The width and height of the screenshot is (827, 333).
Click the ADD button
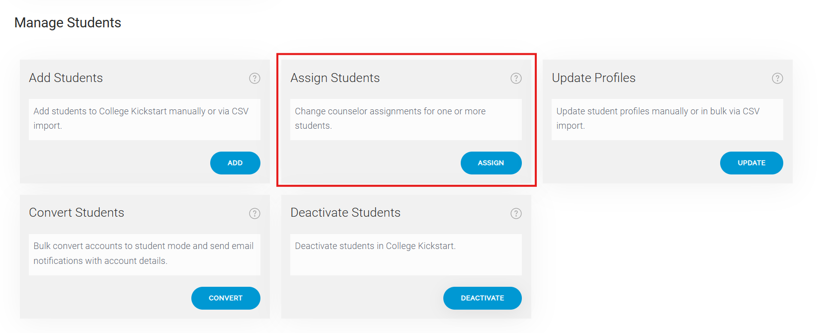[x=235, y=163]
